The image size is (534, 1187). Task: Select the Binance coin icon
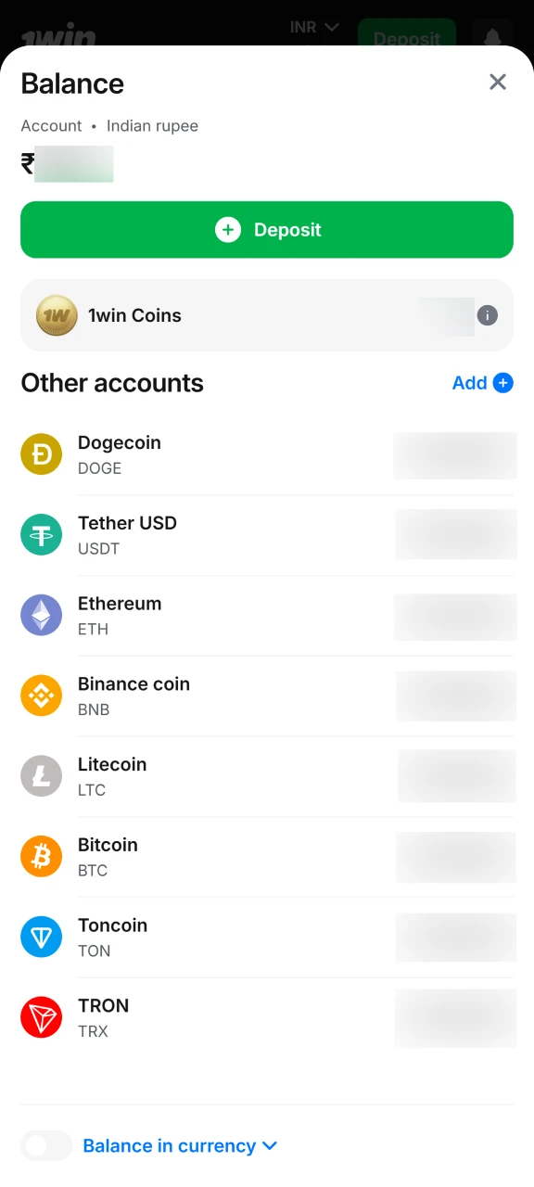pos(41,696)
